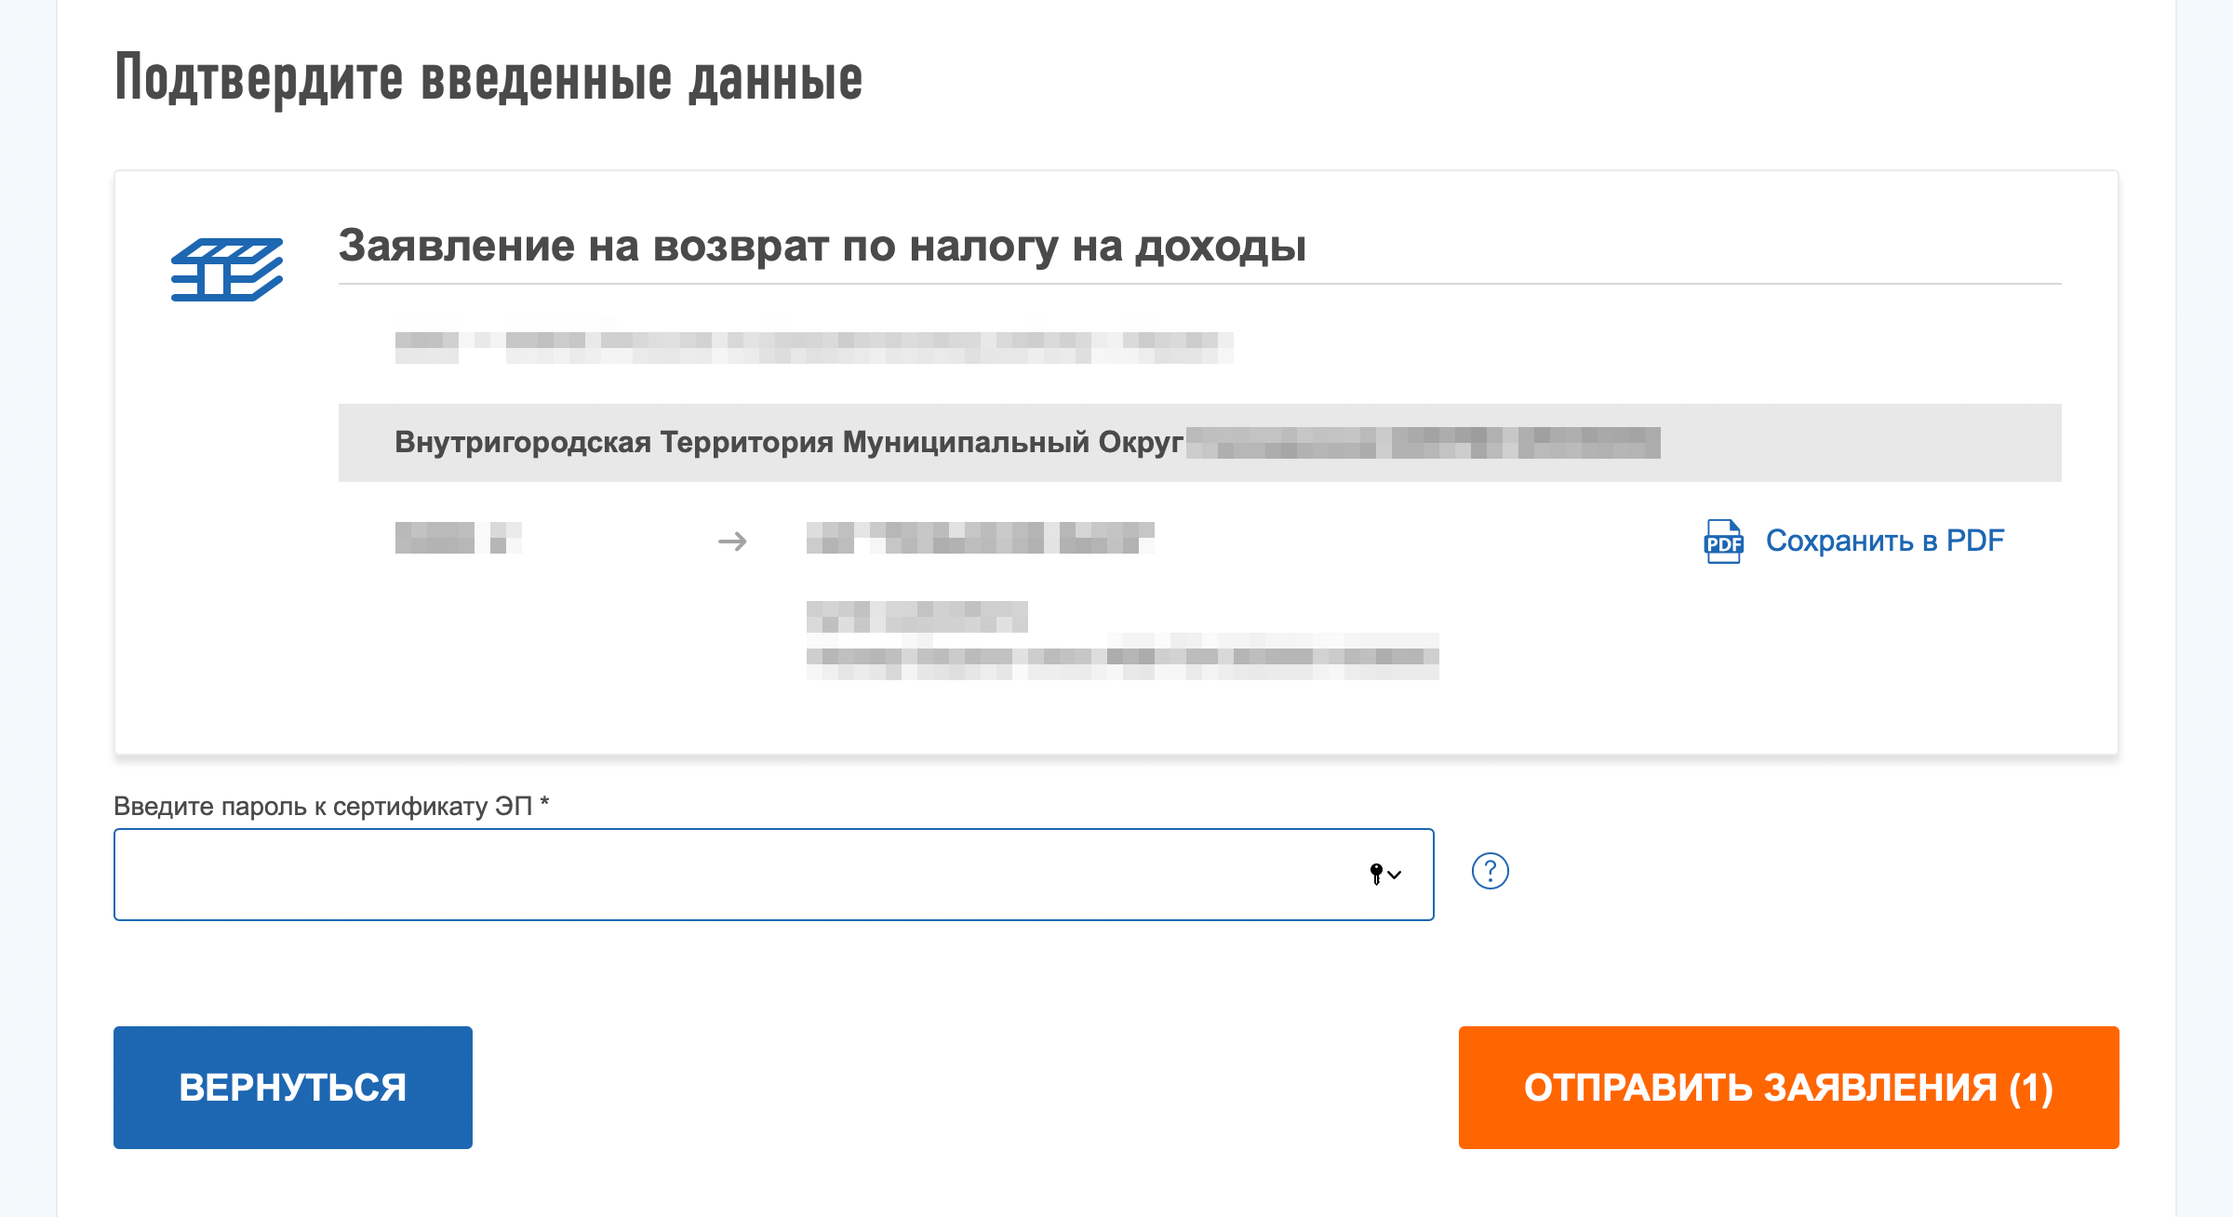Click the key icon in password field

pyautogui.click(x=1376, y=874)
